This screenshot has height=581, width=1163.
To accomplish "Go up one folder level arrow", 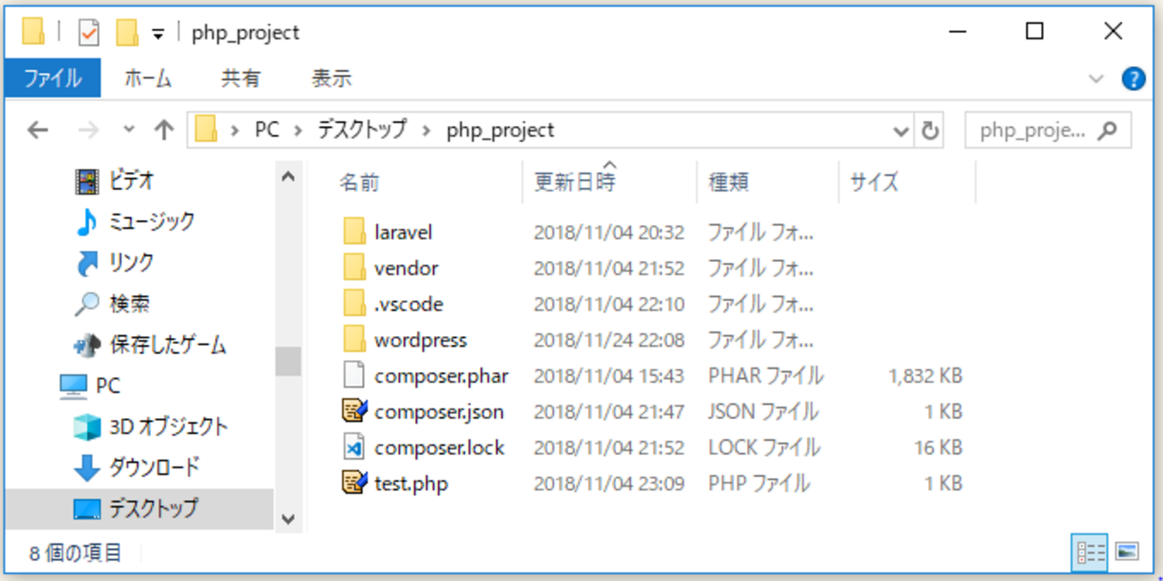I will pos(163,131).
